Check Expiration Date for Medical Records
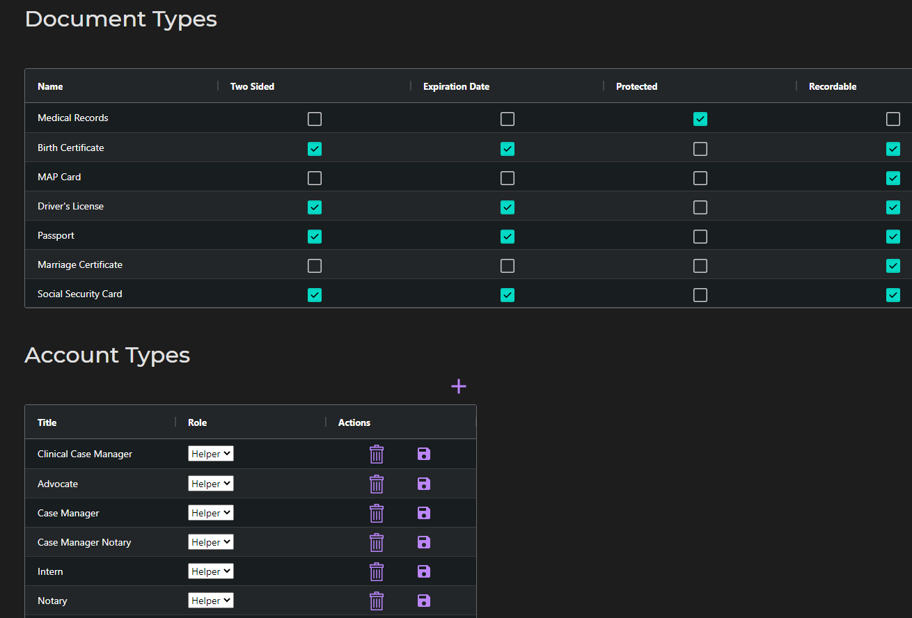The image size is (912, 618). 508,119
